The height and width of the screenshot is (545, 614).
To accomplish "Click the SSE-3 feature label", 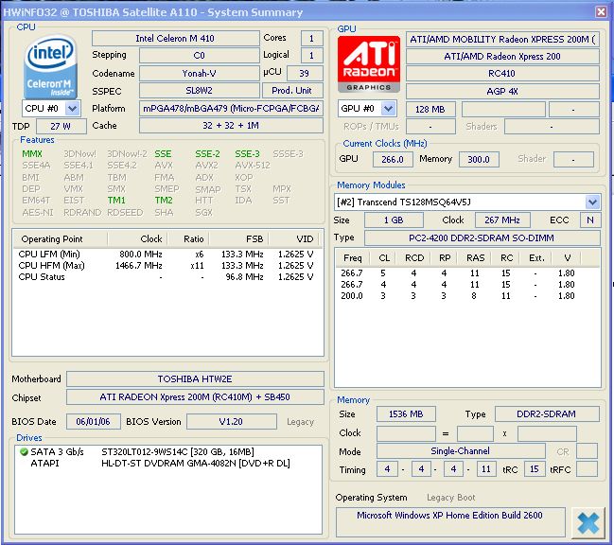I will point(247,154).
